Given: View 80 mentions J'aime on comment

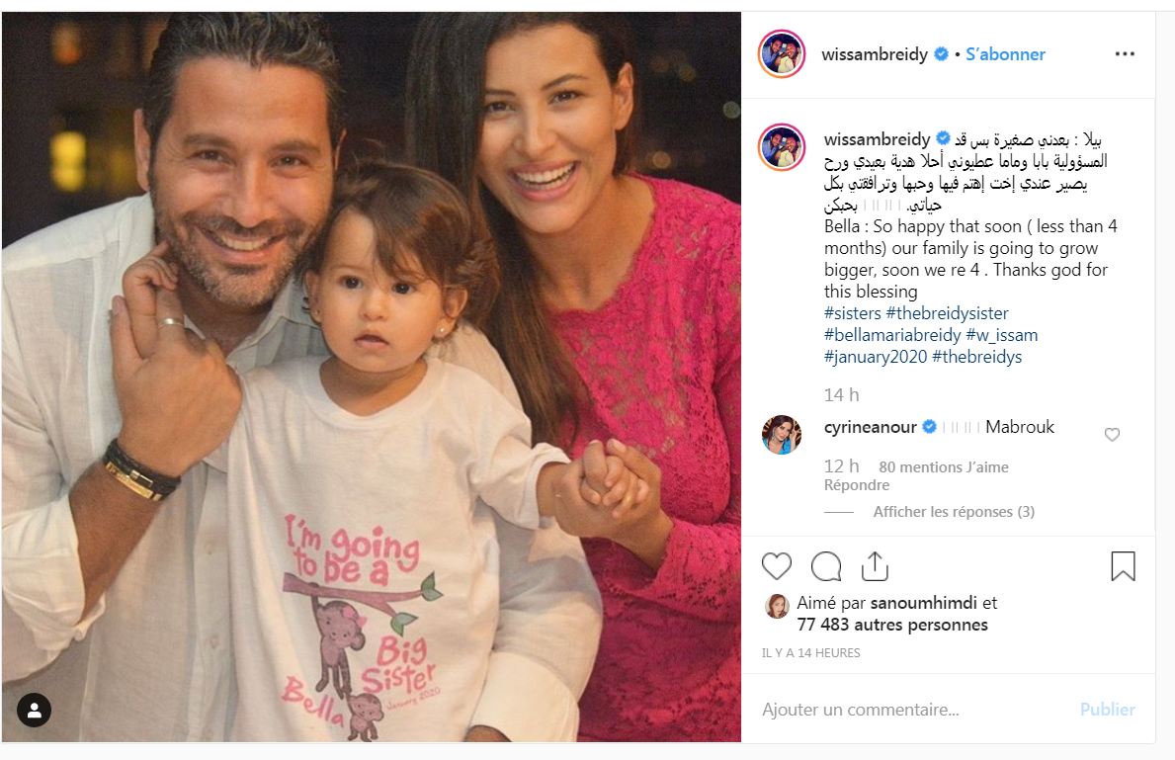Looking at the screenshot, I should (x=944, y=466).
